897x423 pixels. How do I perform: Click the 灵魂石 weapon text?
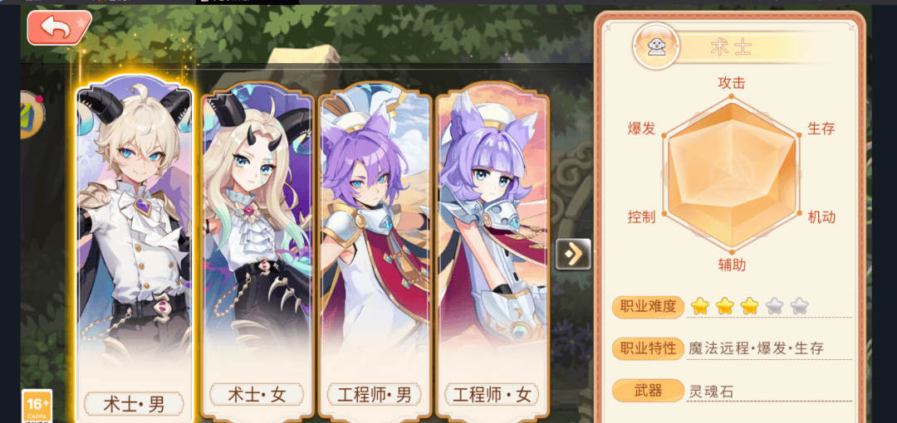(712, 392)
